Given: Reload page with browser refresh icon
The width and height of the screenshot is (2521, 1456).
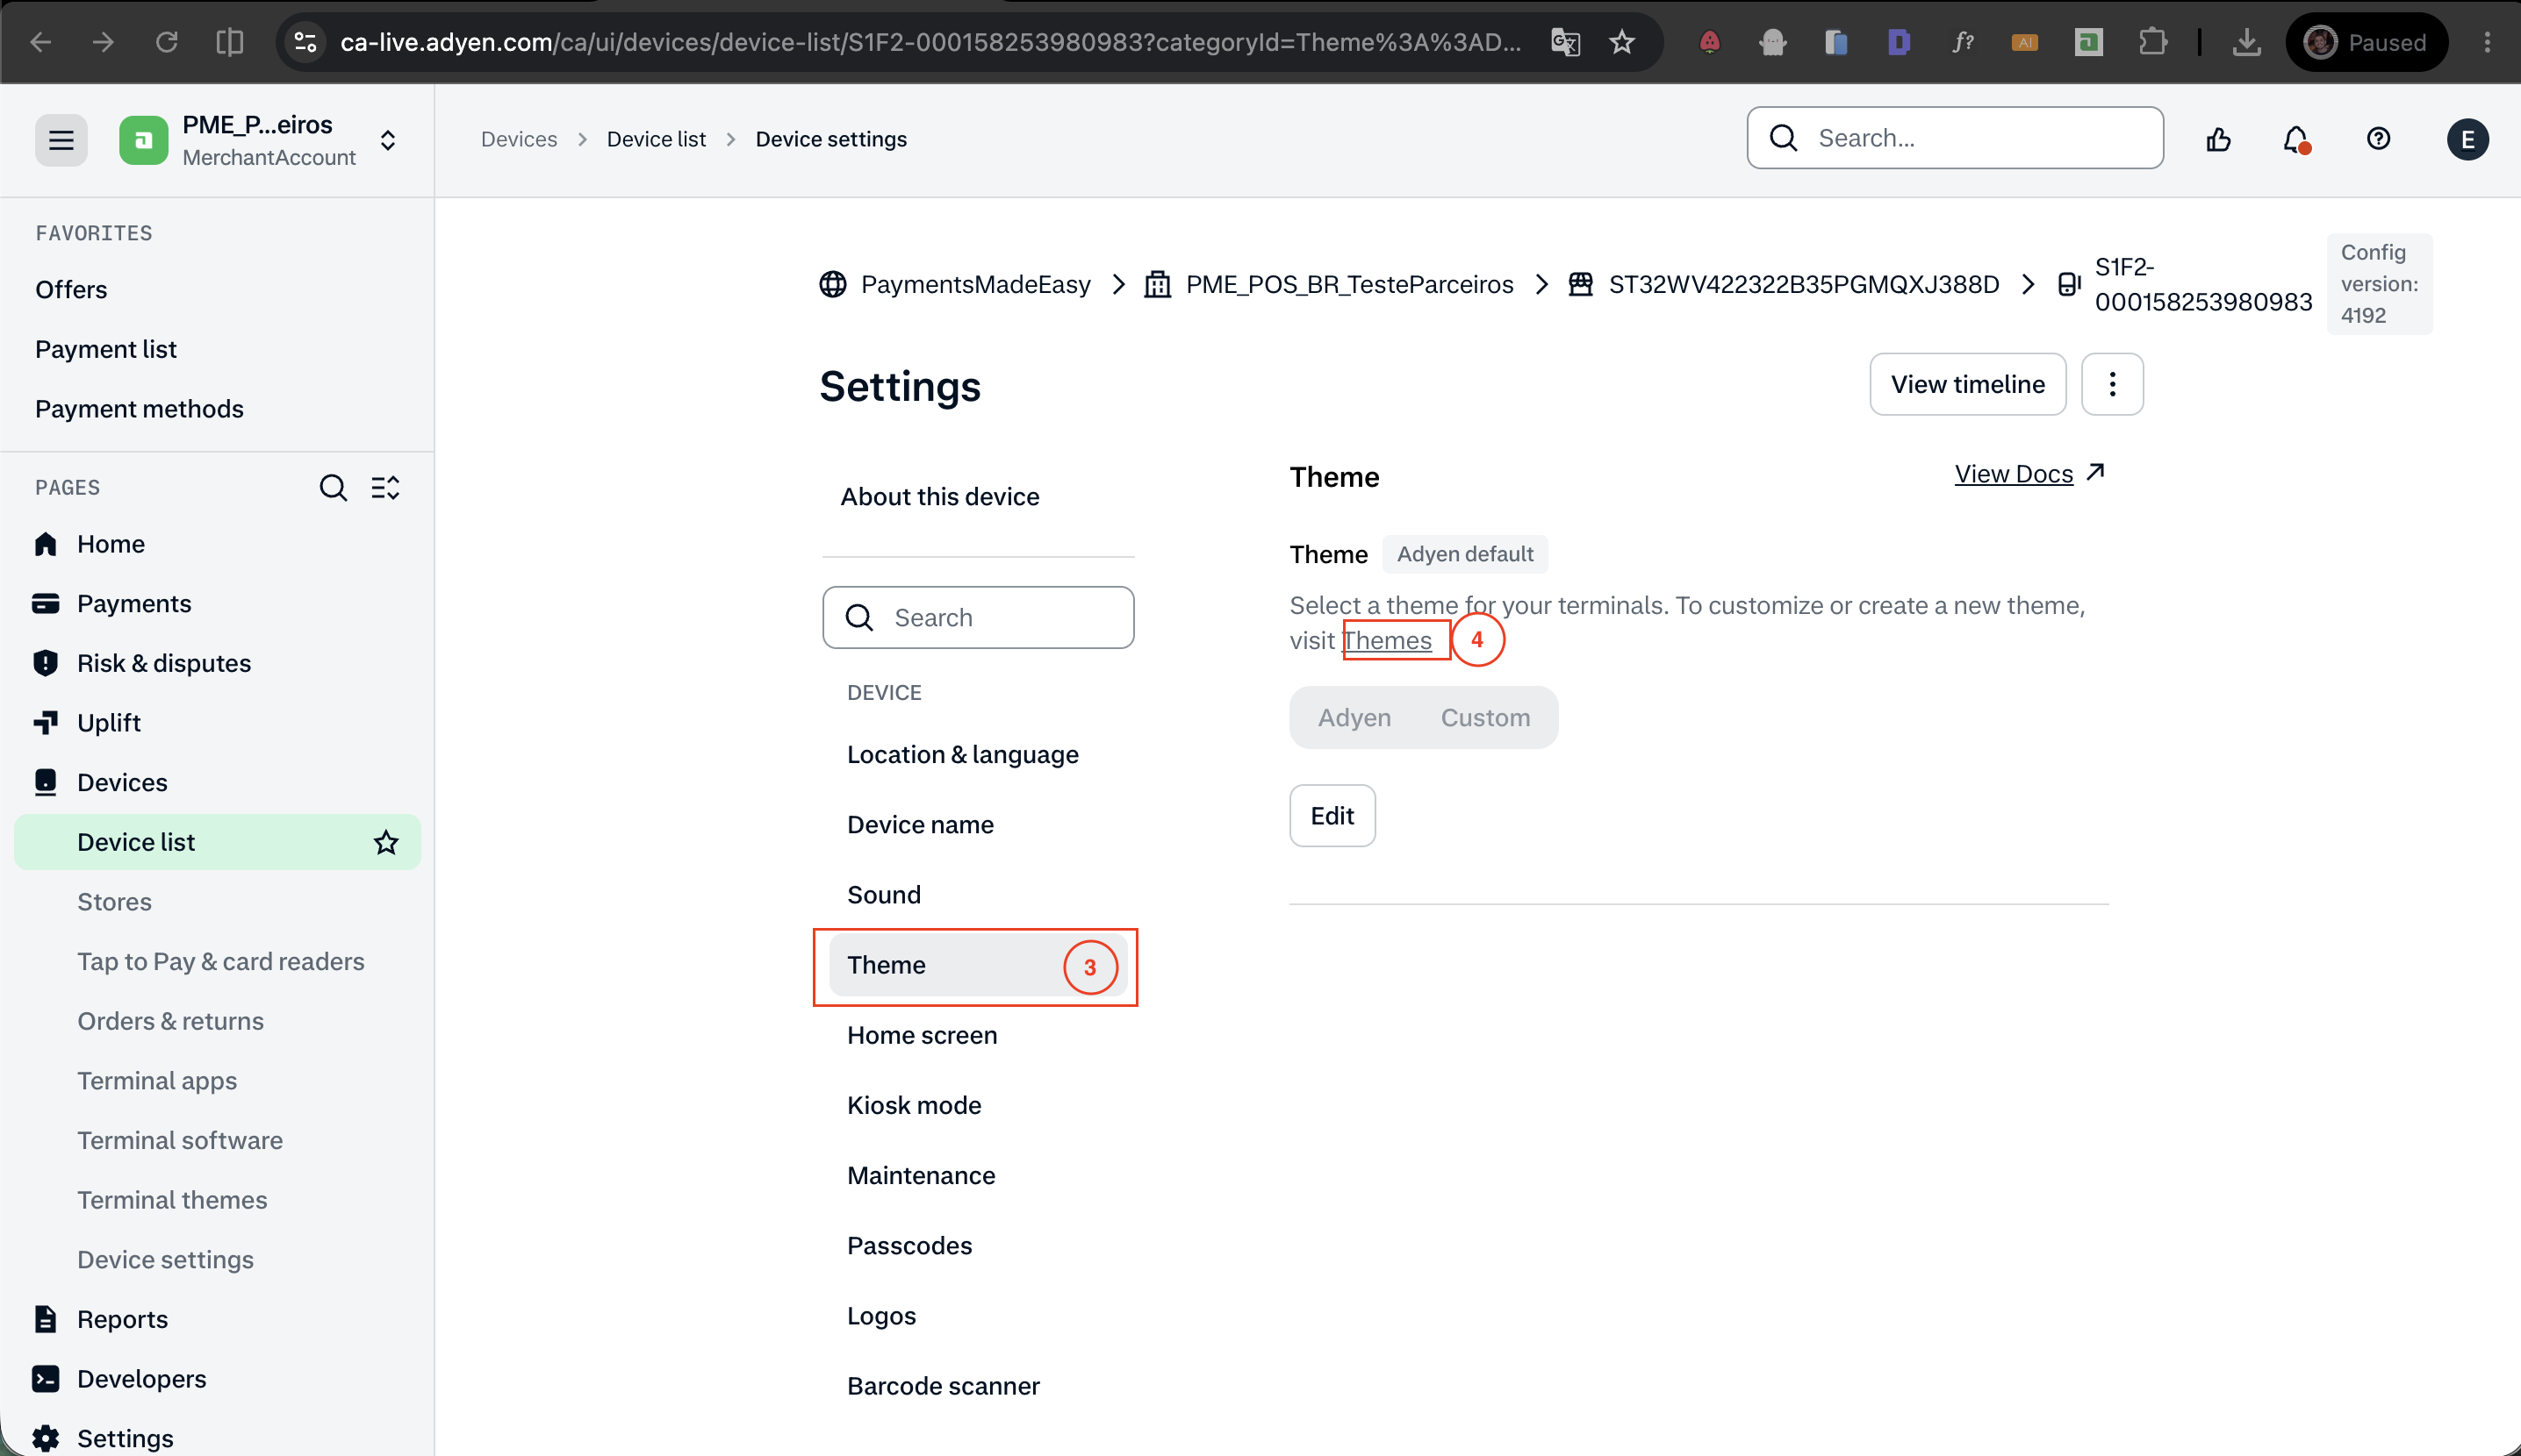Looking at the screenshot, I should [167, 42].
